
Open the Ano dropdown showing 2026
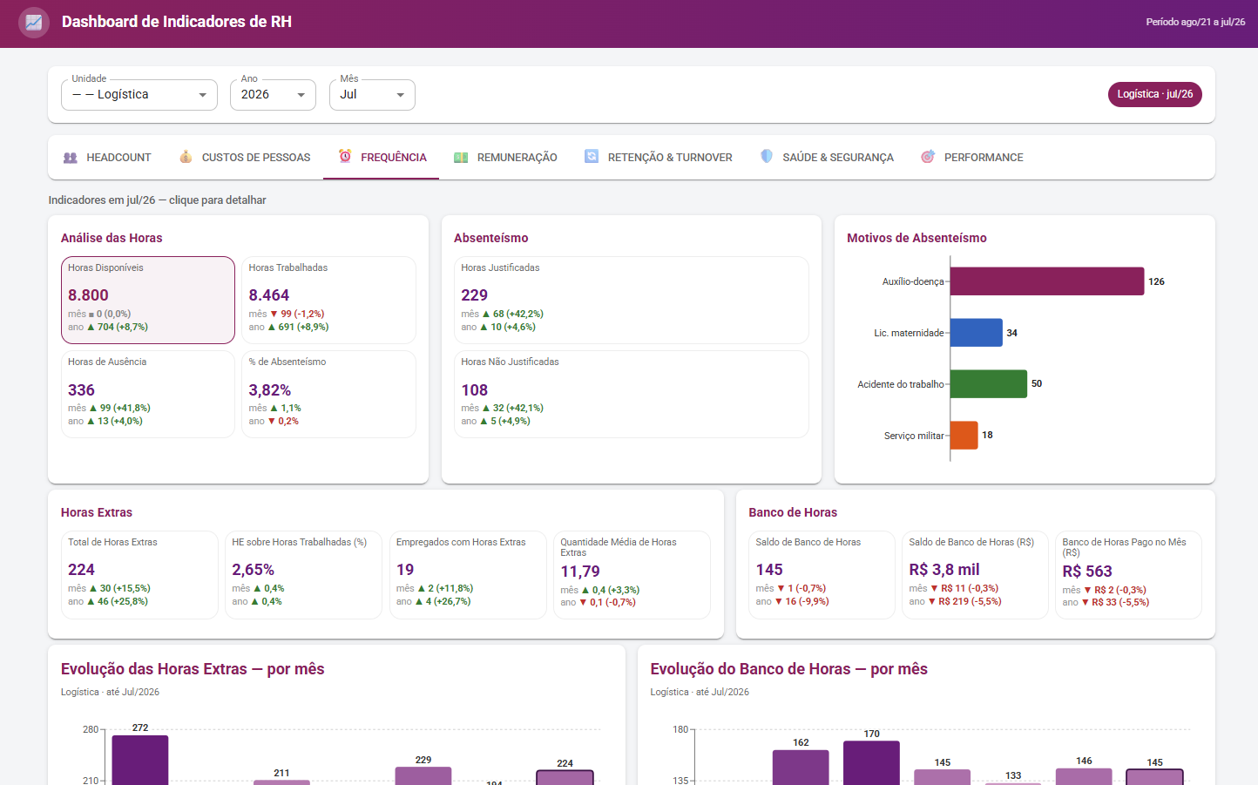point(273,95)
